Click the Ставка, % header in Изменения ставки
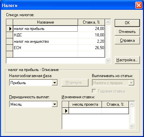The height and width of the screenshot is (137, 144). click(115, 104)
